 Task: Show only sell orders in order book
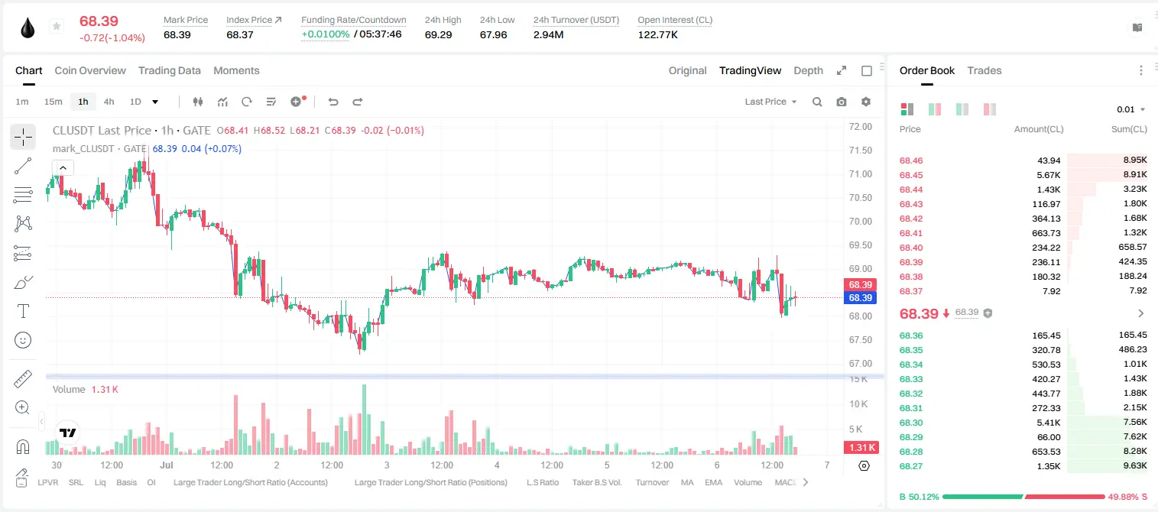point(990,109)
